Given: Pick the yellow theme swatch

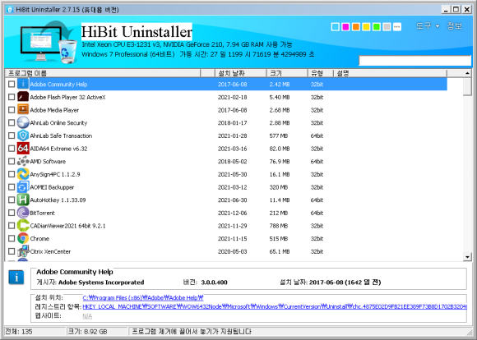Looking at the screenshot, I should pyautogui.click(x=366, y=27).
